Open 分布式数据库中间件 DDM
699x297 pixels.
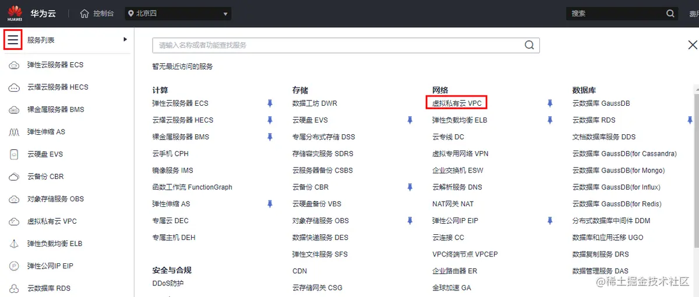[x=612, y=221]
